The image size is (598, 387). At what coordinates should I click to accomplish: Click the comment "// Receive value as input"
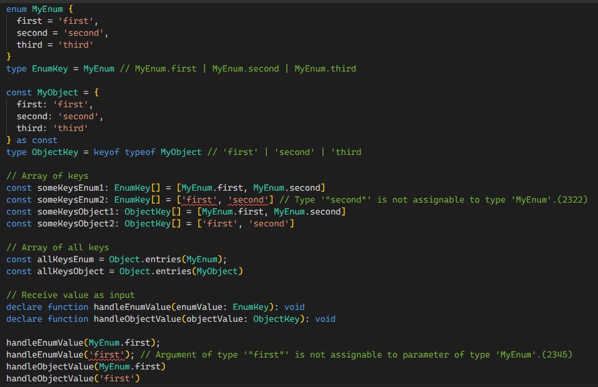click(x=70, y=295)
